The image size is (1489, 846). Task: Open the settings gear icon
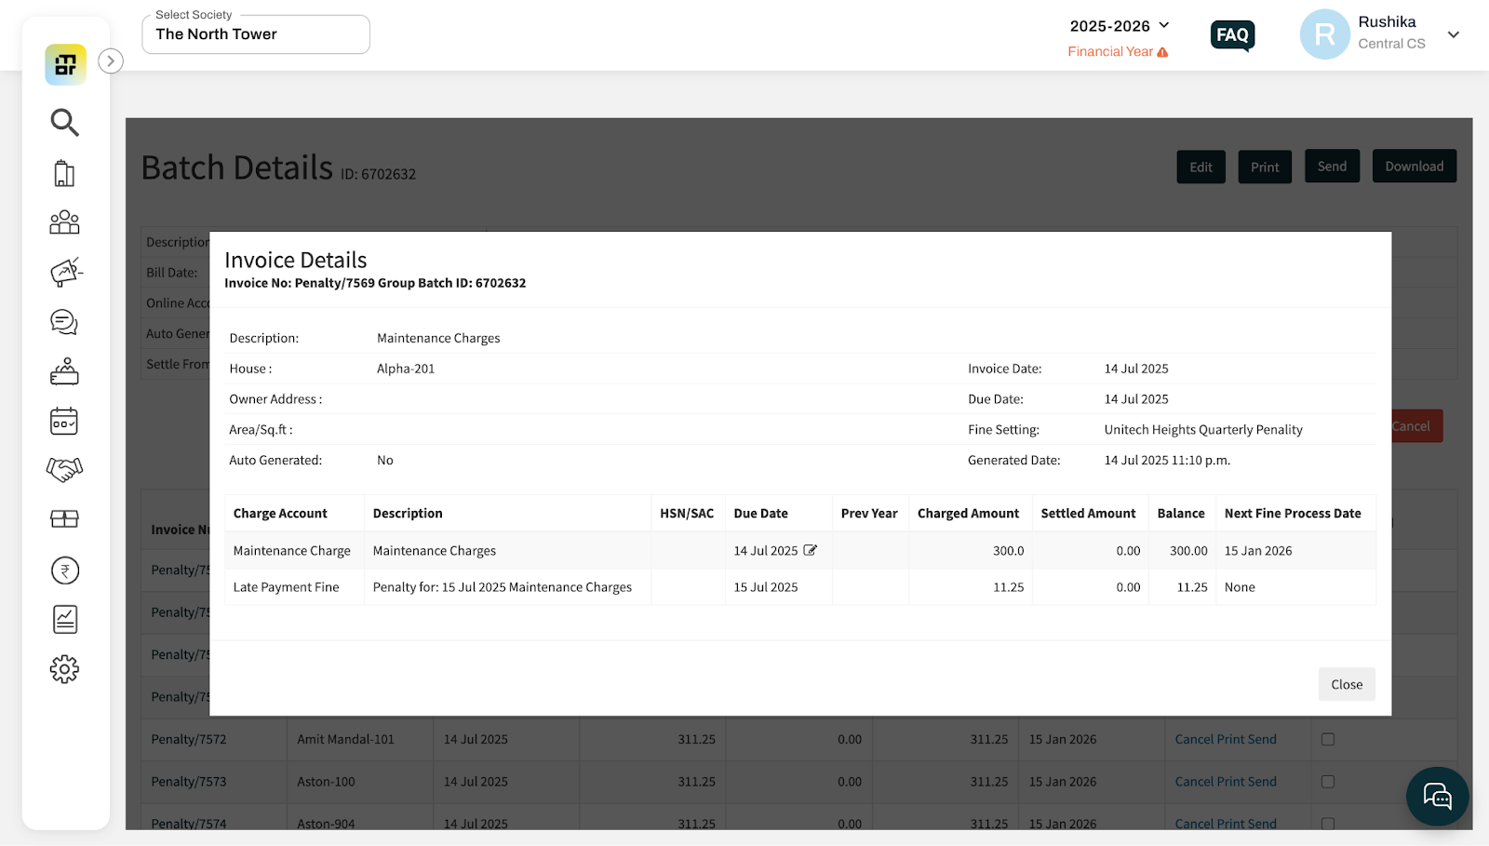64,669
